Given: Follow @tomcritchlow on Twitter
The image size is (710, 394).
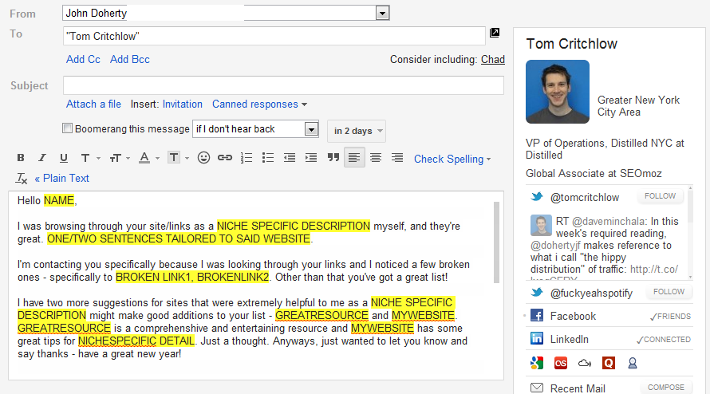Looking at the screenshot, I should point(661,196).
